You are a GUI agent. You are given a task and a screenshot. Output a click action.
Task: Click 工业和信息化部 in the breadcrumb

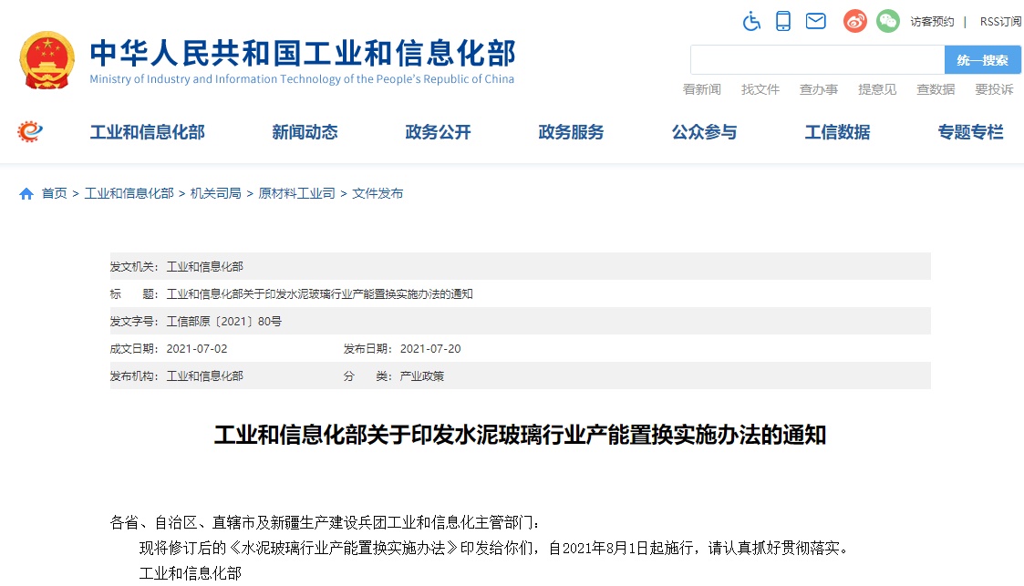129,194
